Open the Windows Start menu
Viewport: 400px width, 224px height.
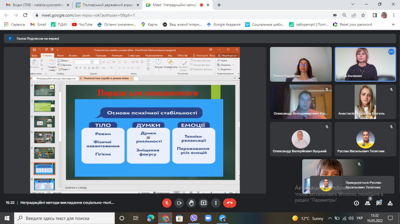pos(7,218)
